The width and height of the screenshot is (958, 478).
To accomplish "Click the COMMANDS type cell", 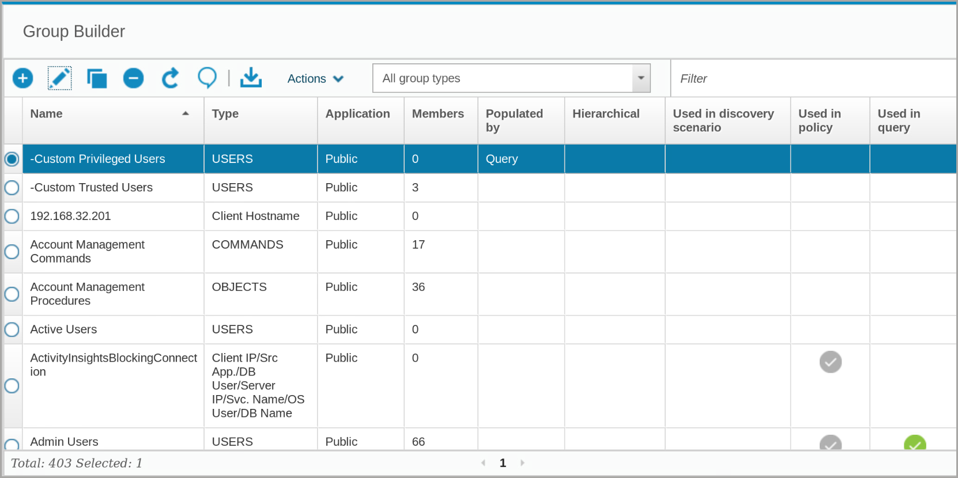I will 261,252.
